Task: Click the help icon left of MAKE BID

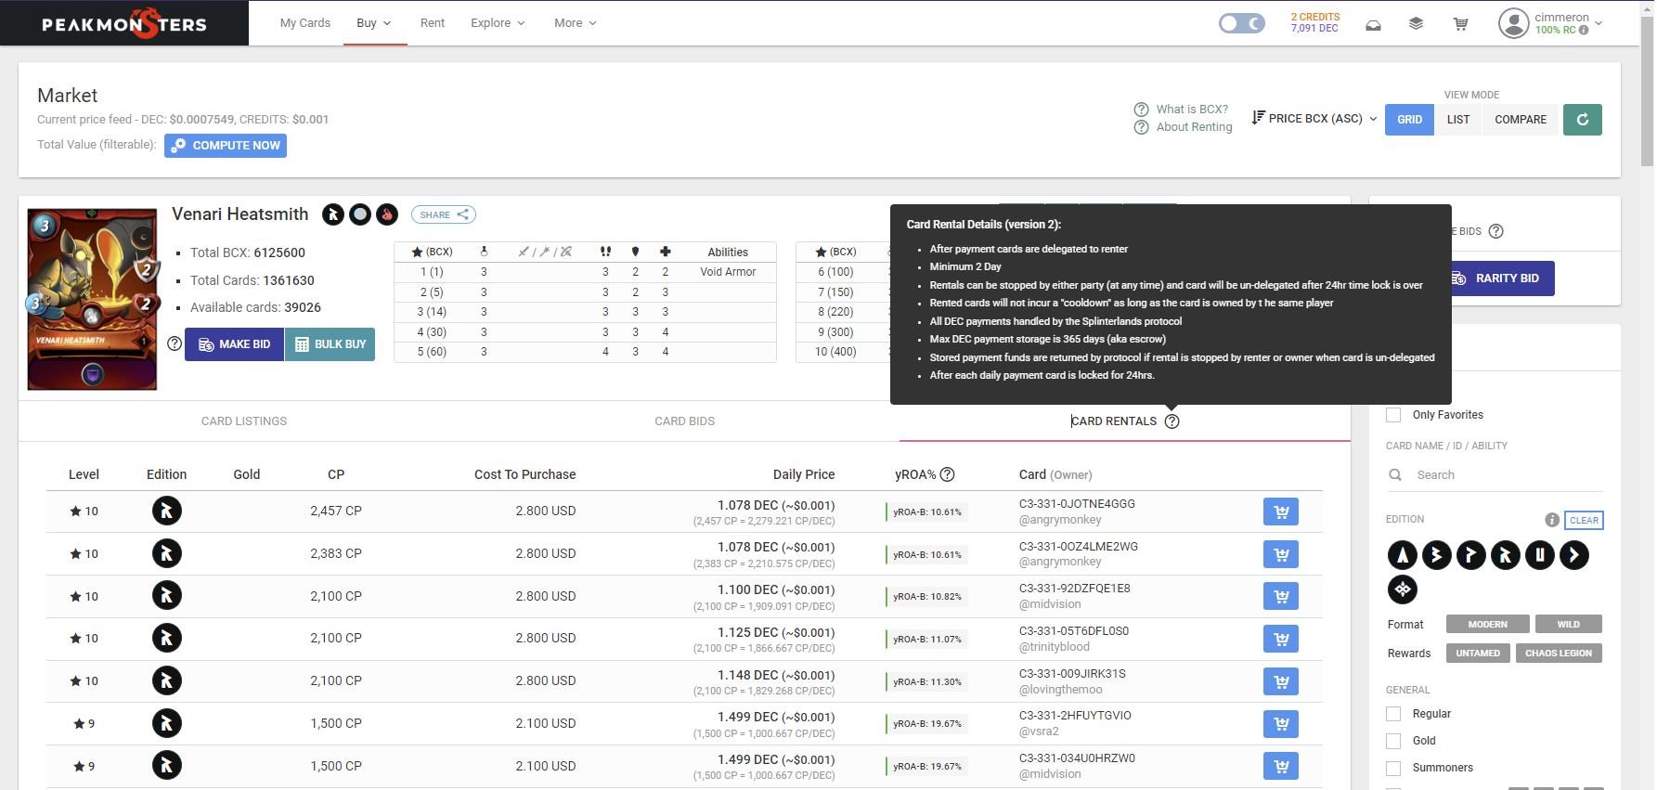Action: (175, 343)
